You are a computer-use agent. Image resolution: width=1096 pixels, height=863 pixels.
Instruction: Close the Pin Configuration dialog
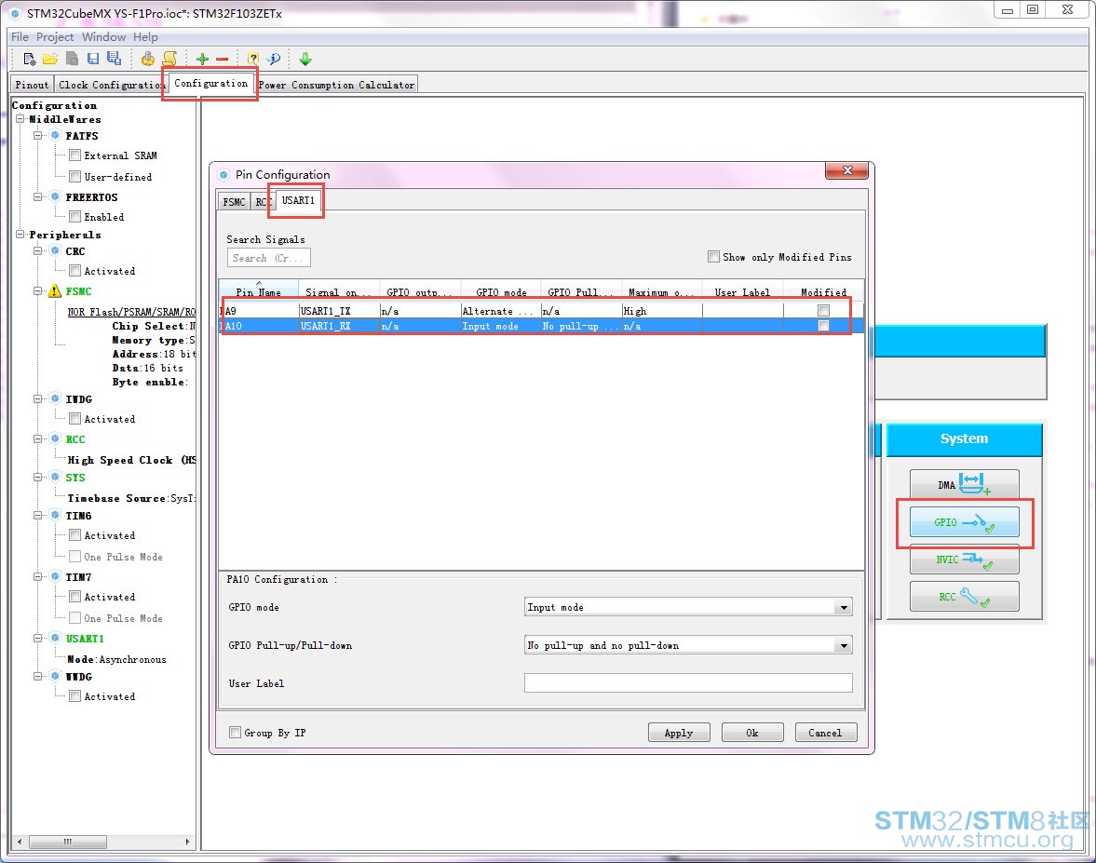847,170
